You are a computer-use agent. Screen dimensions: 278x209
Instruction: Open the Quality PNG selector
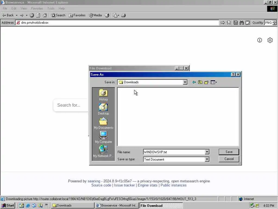(268, 23)
